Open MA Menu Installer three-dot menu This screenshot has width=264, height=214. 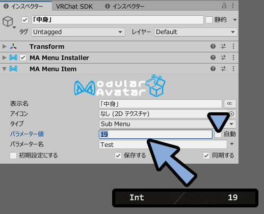pyautogui.click(x=233, y=57)
